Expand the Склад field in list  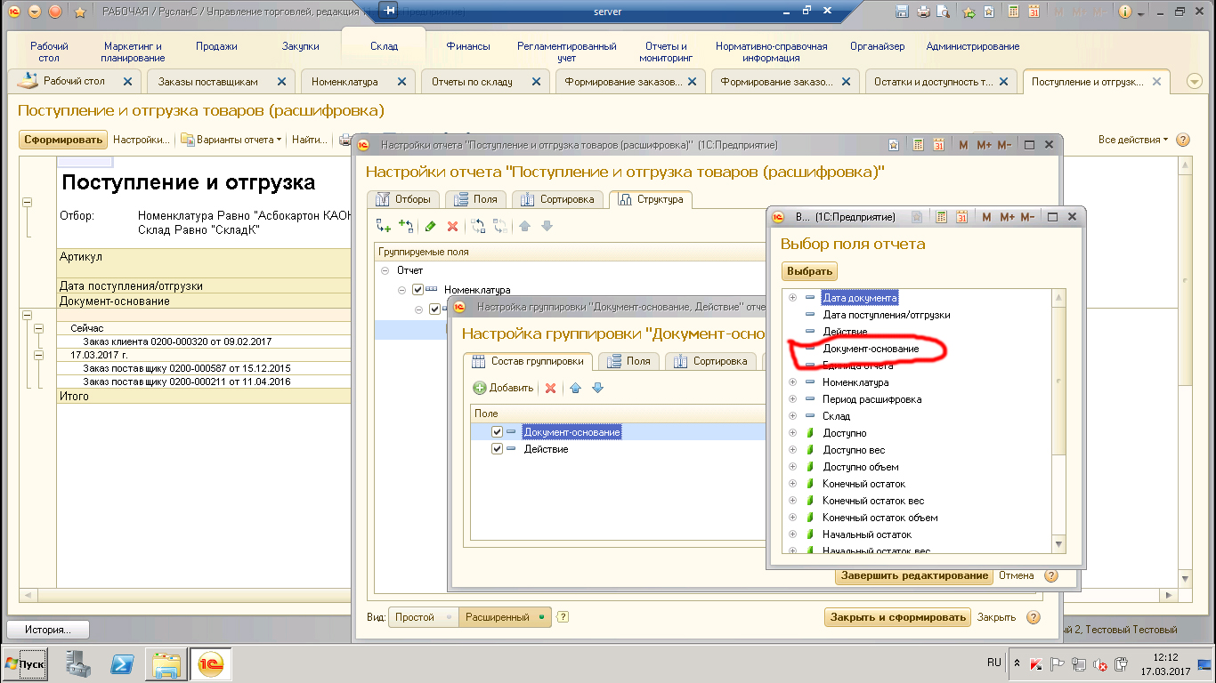792,416
